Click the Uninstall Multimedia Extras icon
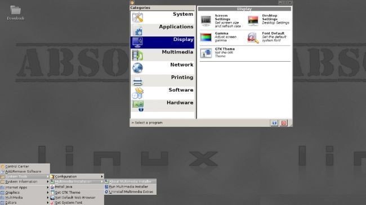This screenshot has height=205, width=366. pyautogui.click(x=106, y=192)
